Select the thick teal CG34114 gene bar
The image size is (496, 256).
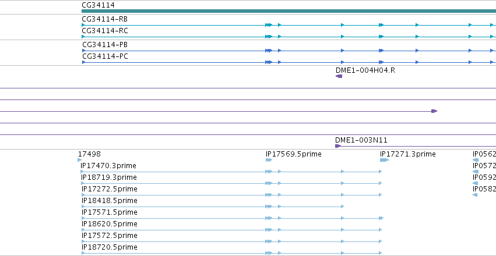click(289, 11)
